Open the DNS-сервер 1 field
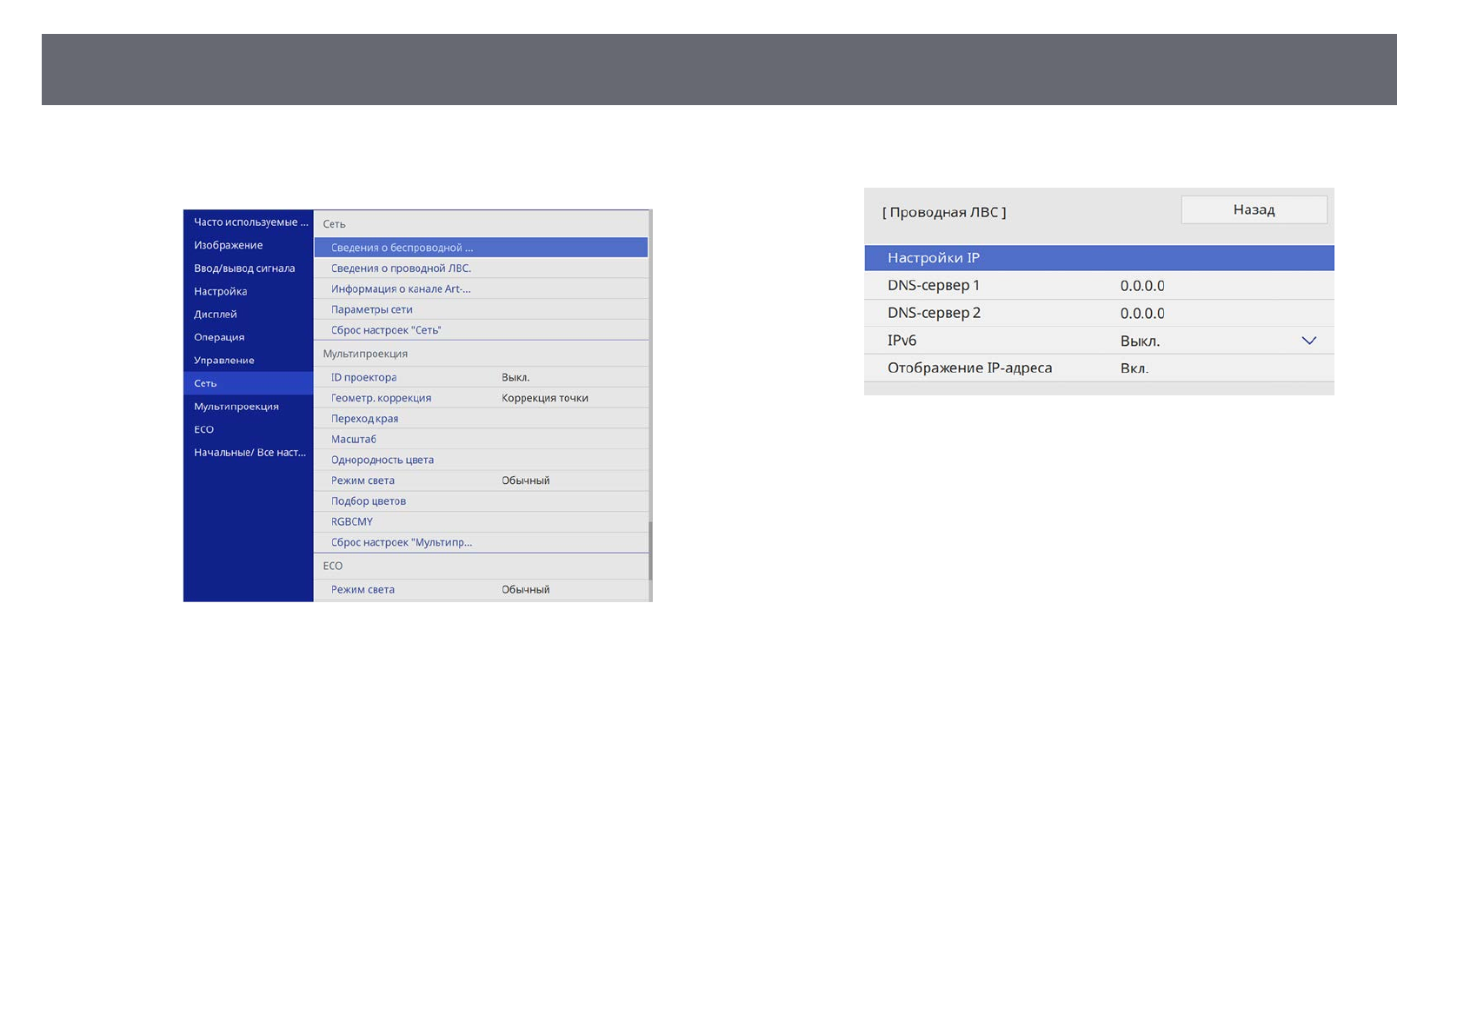 1098,286
